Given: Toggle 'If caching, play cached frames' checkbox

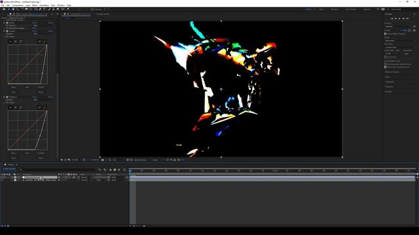Looking at the screenshot, I should 386,64.
